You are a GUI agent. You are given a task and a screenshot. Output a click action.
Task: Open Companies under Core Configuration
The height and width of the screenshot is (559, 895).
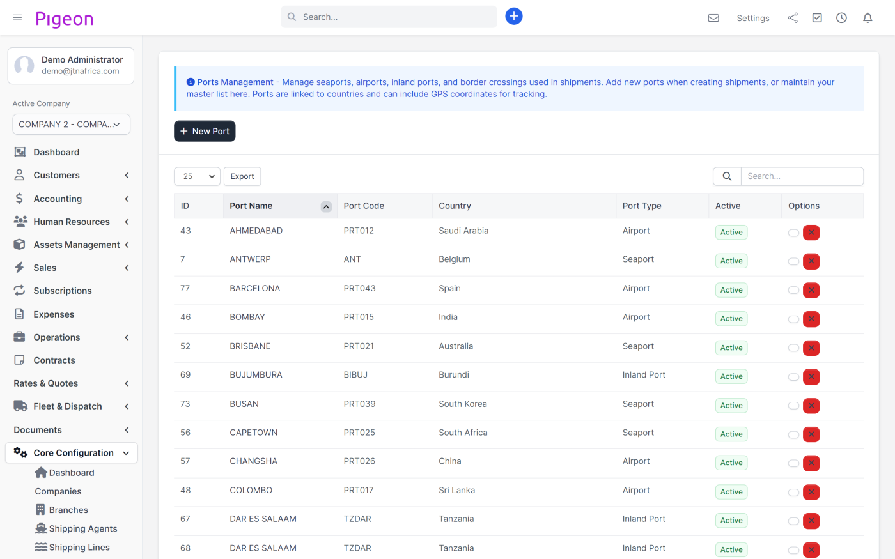point(58,491)
